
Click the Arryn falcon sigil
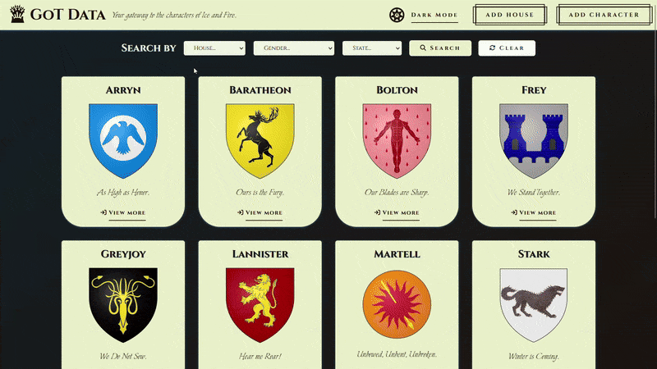pyautogui.click(x=123, y=141)
